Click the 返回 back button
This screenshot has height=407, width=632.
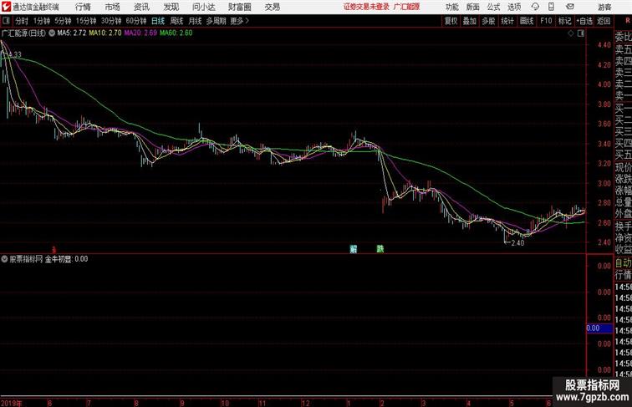click(604, 21)
